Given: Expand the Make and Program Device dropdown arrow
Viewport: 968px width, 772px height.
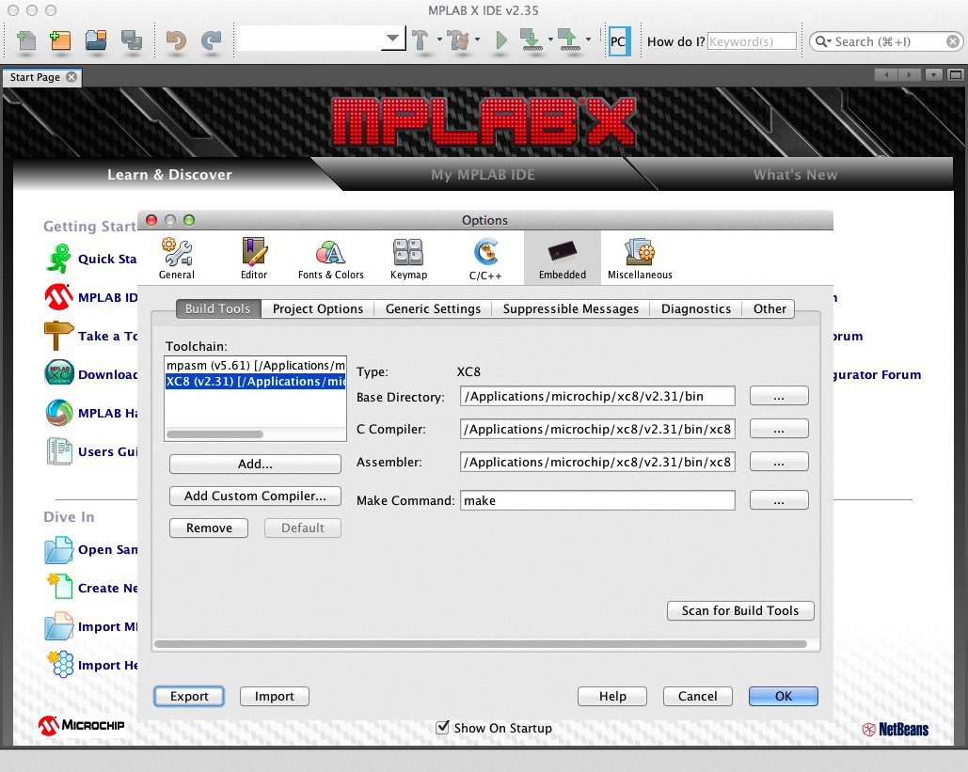Looking at the screenshot, I should click(549, 40).
